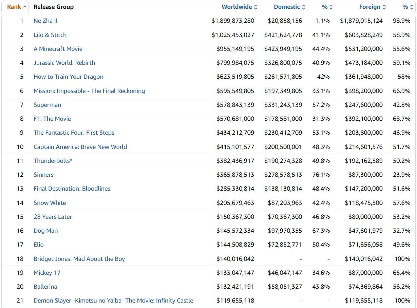
Task: Select Dog Man foreign share 32.7%
Action: pos(402,231)
